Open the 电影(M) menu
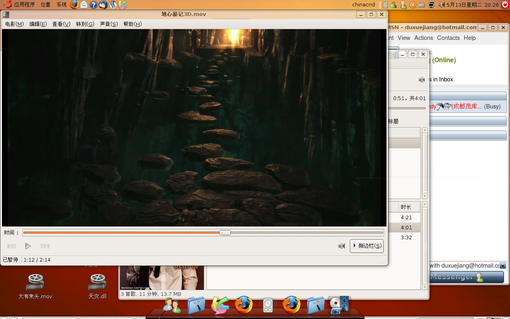Image resolution: width=510 pixels, height=319 pixels. (x=14, y=24)
